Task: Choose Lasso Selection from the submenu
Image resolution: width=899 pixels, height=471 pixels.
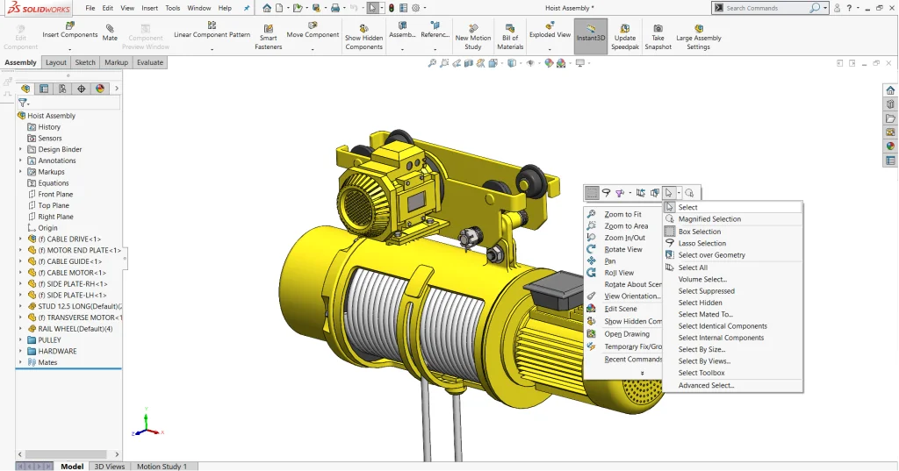Action: [x=701, y=243]
